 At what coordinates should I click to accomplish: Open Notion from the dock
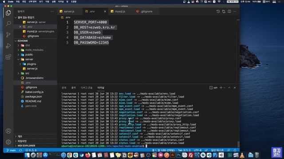coord(124,155)
